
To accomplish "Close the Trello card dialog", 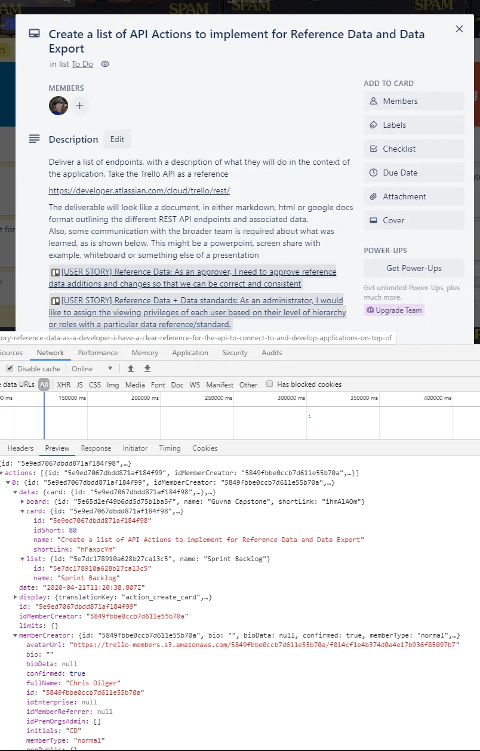I will (459, 29).
